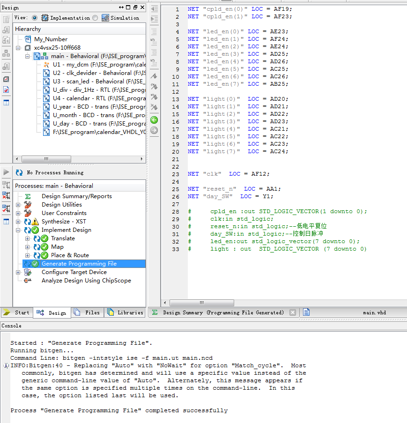407x423 pixels.
Task: Click the red-check document icon in Design sidebar
Action: pos(6,89)
